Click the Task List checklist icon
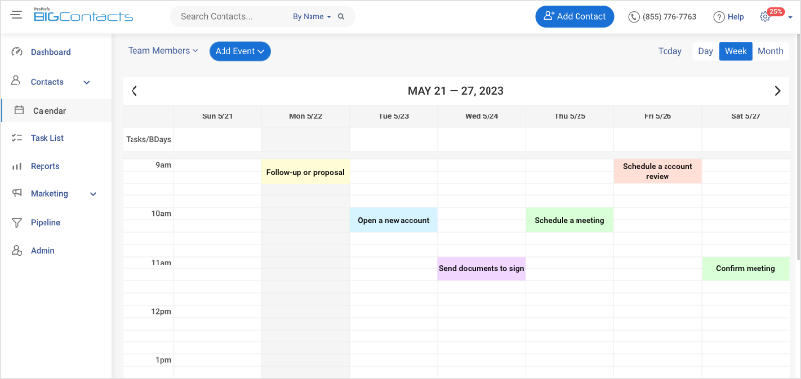This screenshot has height=379, width=801. 17,138
